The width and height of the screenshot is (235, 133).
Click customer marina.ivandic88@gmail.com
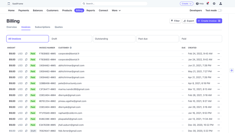point(74,89)
